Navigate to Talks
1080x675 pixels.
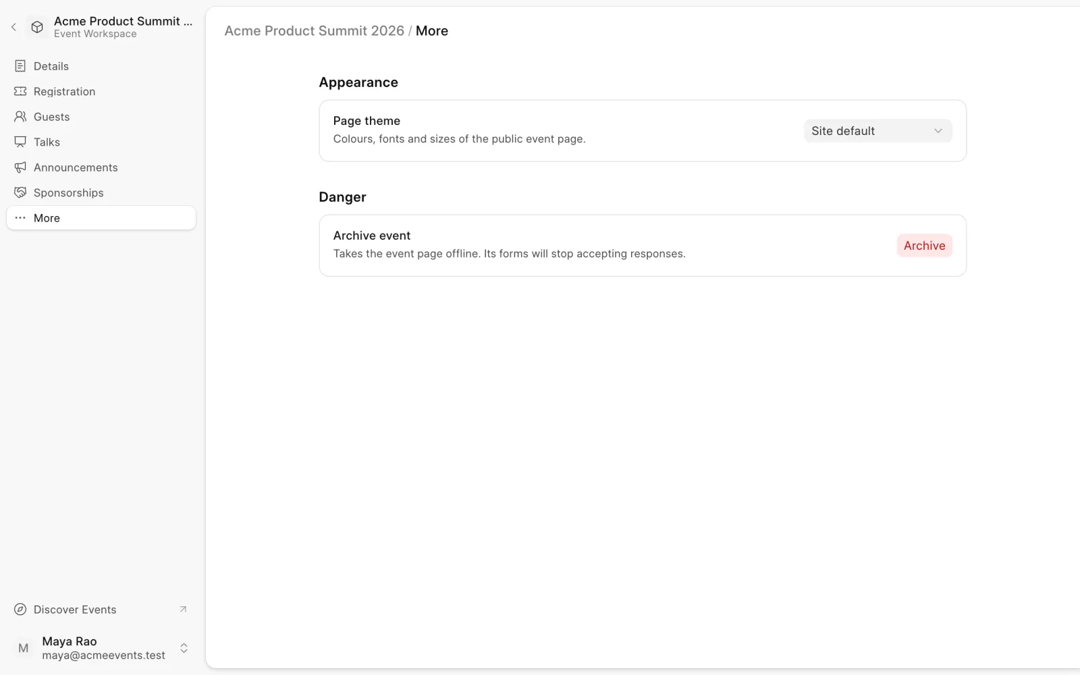click(x=101, y=142)
